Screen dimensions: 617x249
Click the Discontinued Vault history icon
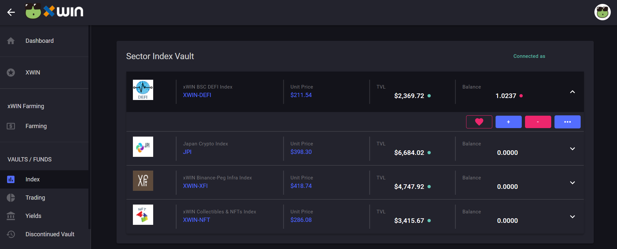11,234
